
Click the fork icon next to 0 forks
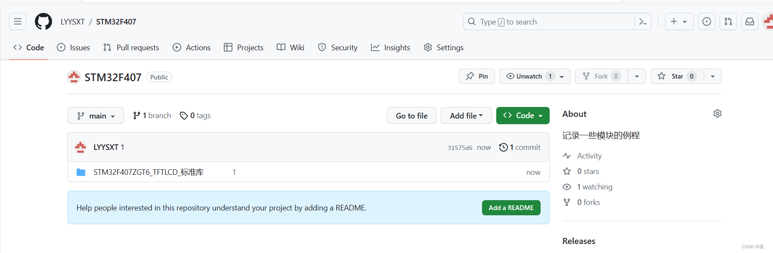(567, 202)
